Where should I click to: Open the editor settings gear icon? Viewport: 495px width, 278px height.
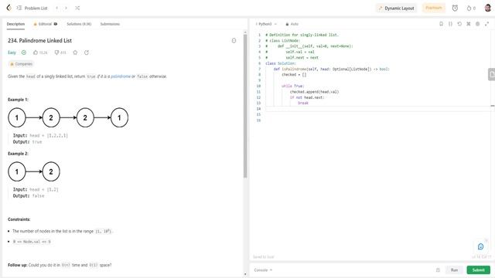[x=478, y=24]
